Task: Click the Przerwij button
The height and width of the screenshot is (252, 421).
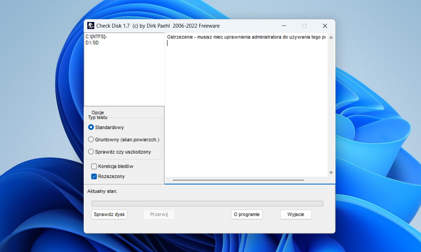Action: pyautogui.click(x=159, y=214)
